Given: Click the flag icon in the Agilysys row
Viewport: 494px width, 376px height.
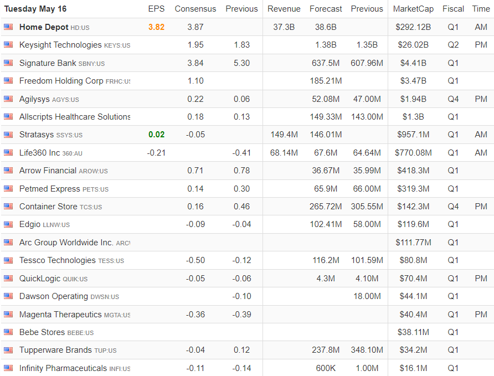Looking at the screenshot, I should coord(8,99).
